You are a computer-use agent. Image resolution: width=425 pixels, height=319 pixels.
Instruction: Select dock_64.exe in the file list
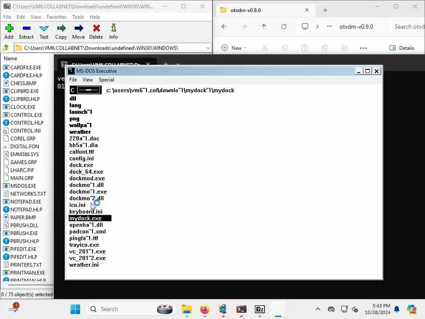(x=86, y=172)
